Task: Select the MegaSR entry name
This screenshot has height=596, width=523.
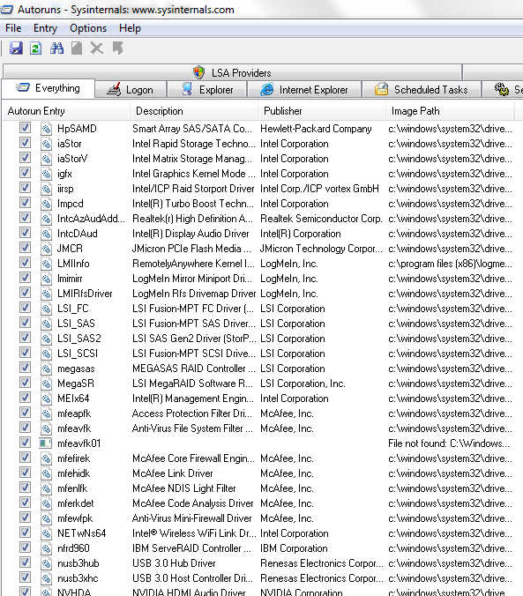Action: (76, 384)
